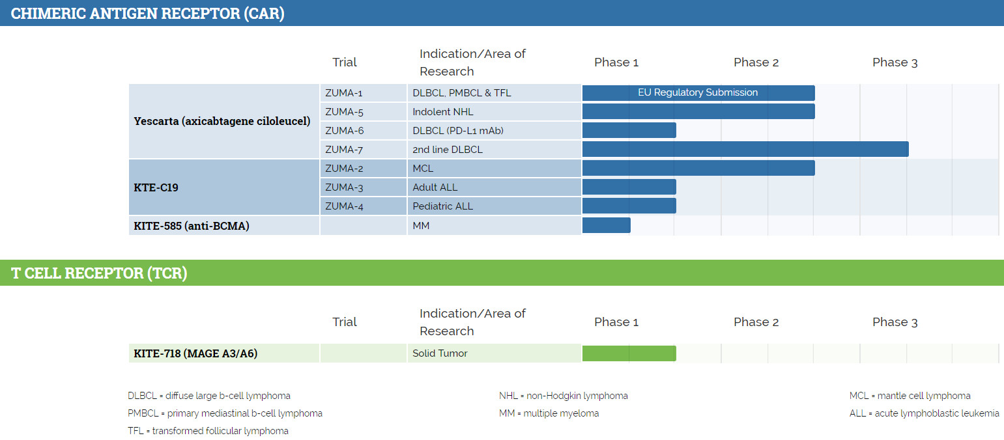Click the Pediatric ALL indication
The width and height of the screenshot is (1004, 440).
[495, 206]
